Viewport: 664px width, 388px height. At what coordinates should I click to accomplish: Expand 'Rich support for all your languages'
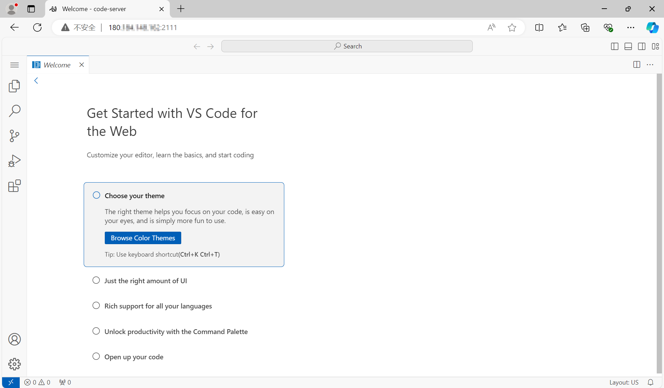click(x=158, y=306)
